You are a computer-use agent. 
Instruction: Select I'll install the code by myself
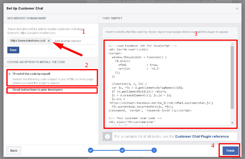tap(10, 74)
